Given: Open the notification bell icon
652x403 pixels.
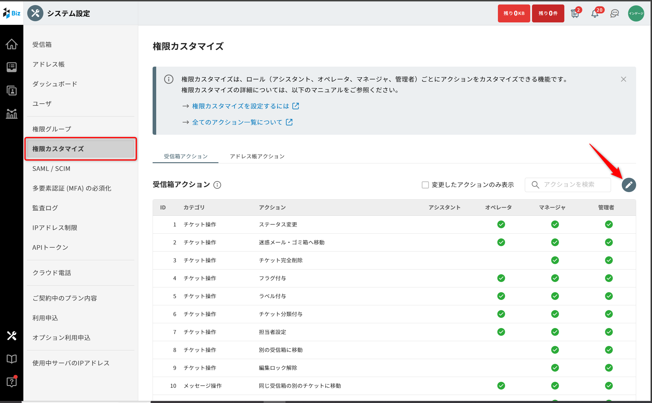Looking at the screenshot, I should pyautogui.click(x=595, y=14).
